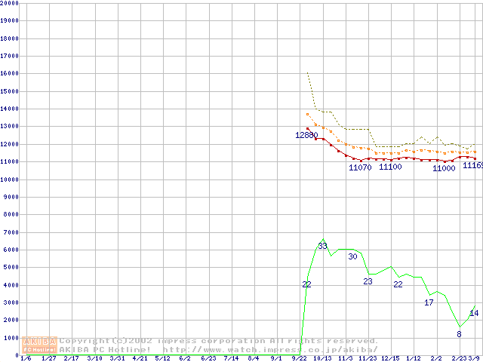Click the 12880 price data label
The height and width of the screenshot is (362, 483).
click(x=307, y=136)
